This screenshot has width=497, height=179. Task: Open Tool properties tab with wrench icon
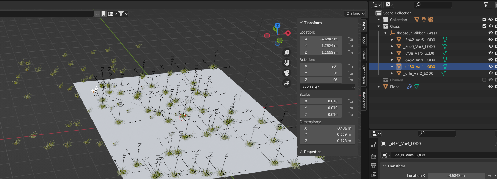(x=374, y=145)
